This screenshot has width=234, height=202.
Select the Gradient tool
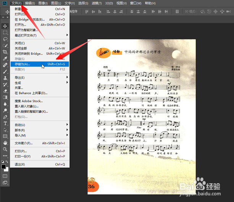tap(5, 97)
